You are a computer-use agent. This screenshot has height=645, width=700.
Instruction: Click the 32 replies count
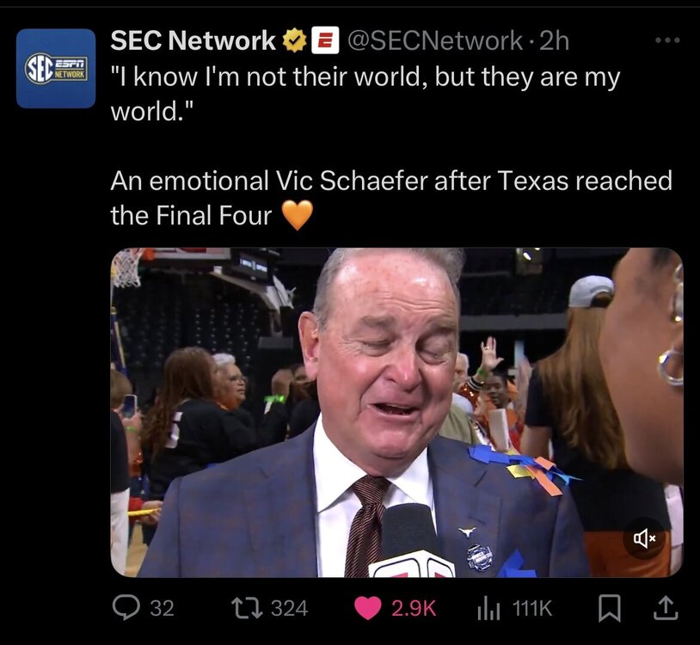point(162,608)
